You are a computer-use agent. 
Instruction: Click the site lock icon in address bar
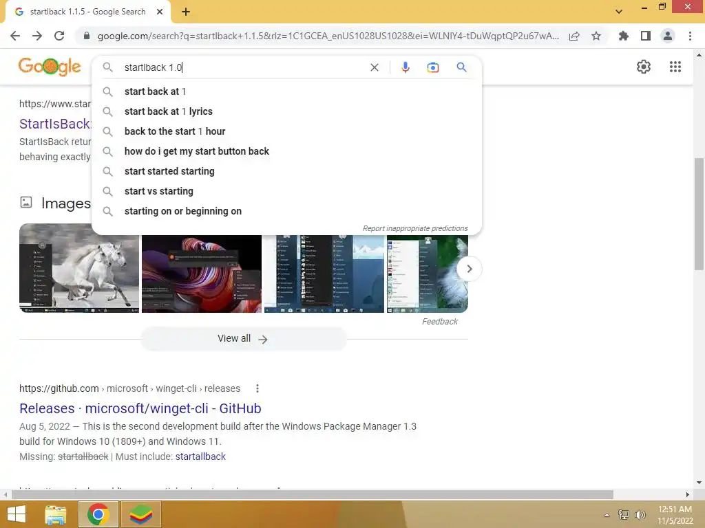click(87, 36)
